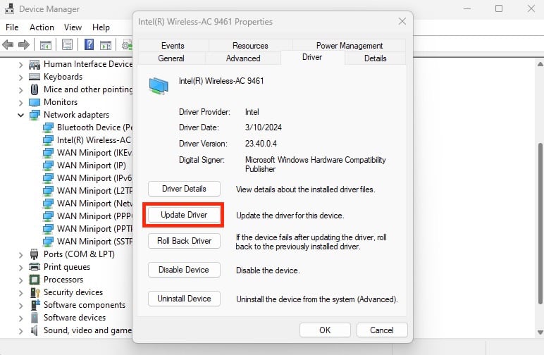Image resolution: width=544 pixels, height=355 pixels.
Task: Open the File menu
Action: point(12,27)
